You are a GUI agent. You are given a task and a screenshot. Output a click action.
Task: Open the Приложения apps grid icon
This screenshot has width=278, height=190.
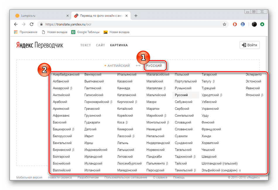[16, 32]
